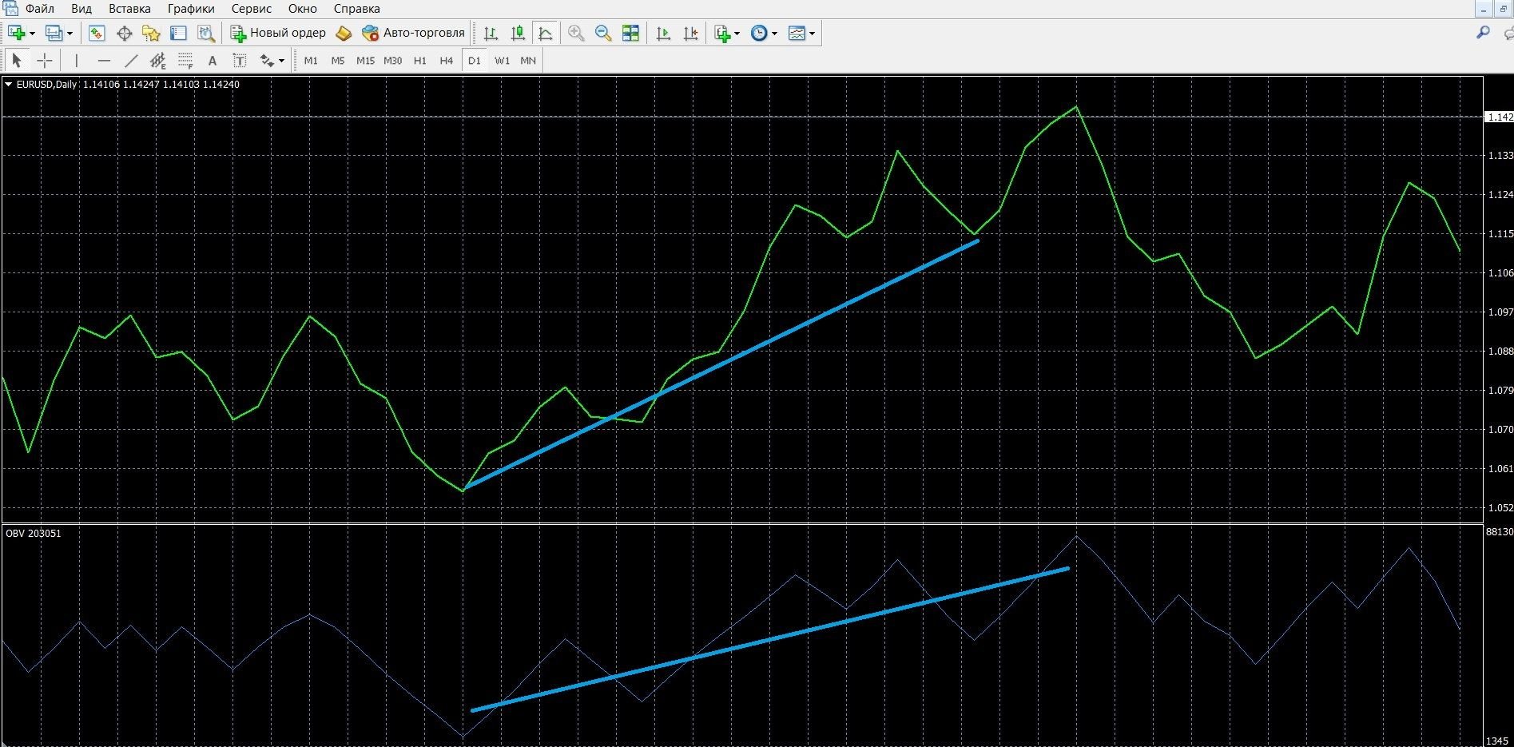Click the Tile Windows grid icon
Image resolution: width=1514 pixels, height=747 pixels.
[630, 33]
